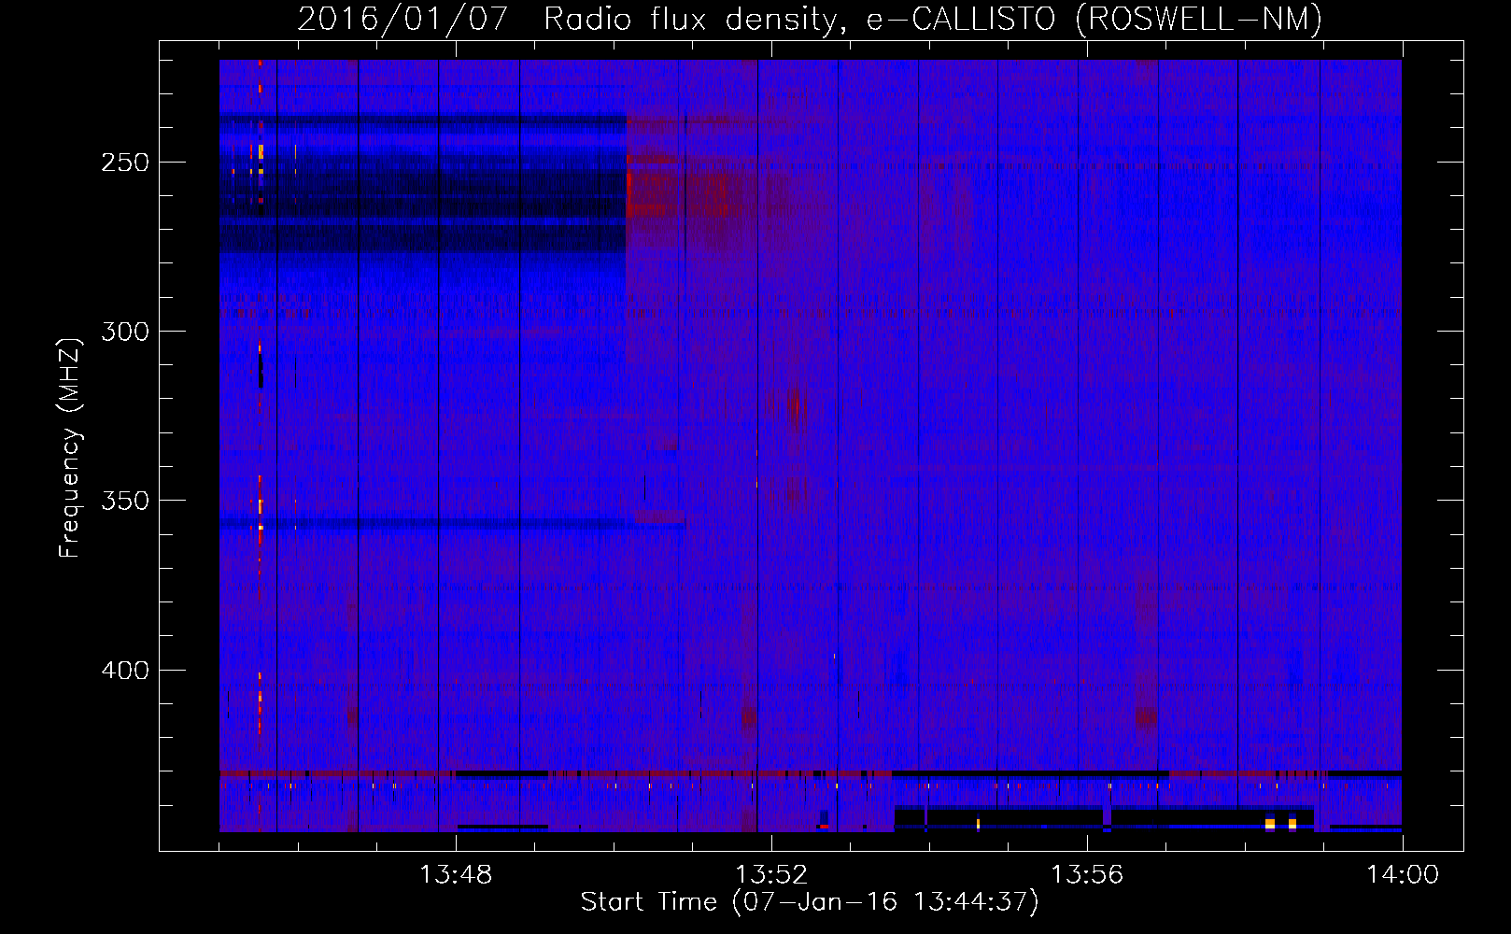Select the 'Frequency (MHZ)' axis label
1511x934 pixels.
click(x=70, y=447)
